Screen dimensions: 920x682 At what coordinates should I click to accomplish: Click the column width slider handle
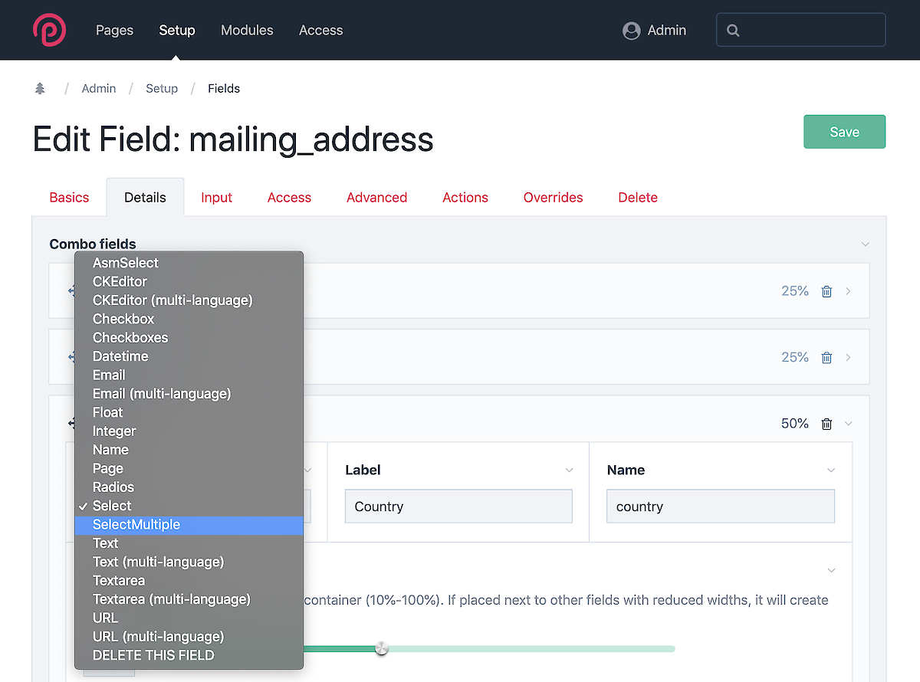click(381, 648)
